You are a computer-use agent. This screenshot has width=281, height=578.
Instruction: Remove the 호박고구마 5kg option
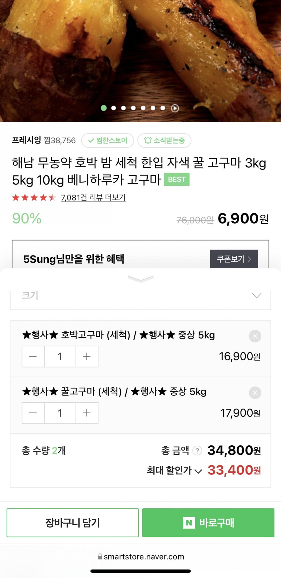coord(255,336)
